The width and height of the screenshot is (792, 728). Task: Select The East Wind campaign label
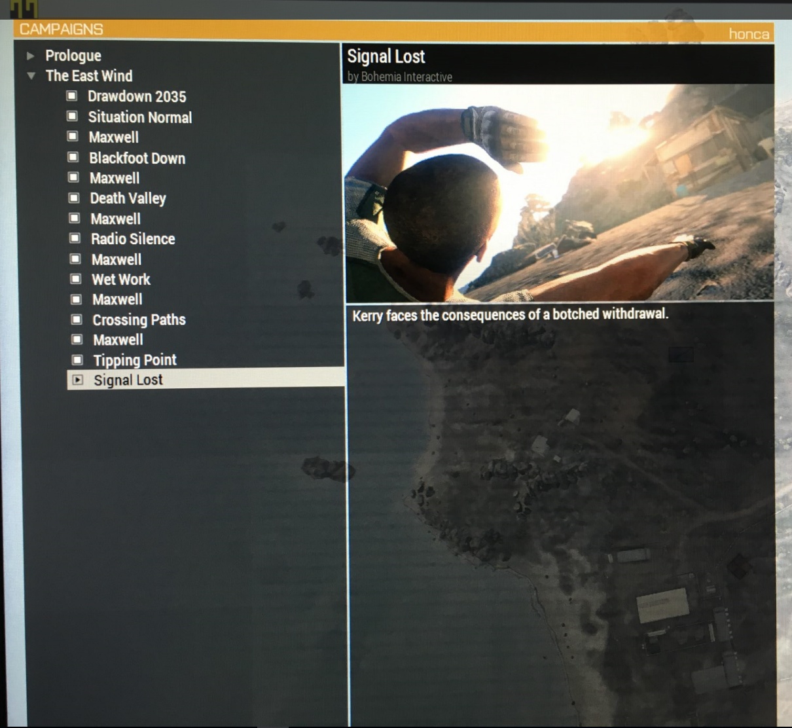[89, 76]
